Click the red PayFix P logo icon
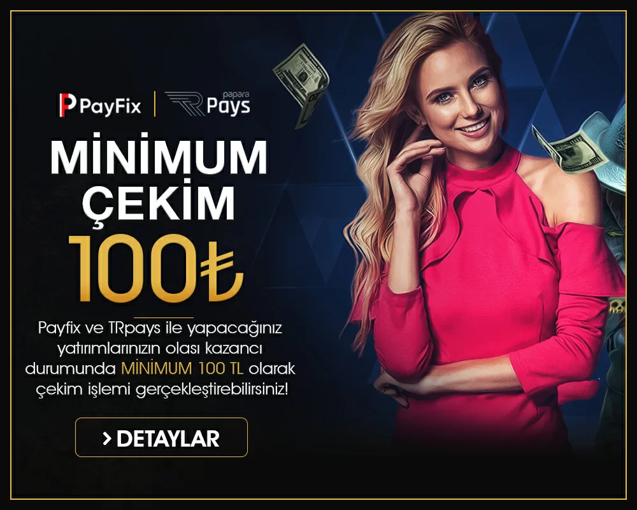 tap(68, 105)
